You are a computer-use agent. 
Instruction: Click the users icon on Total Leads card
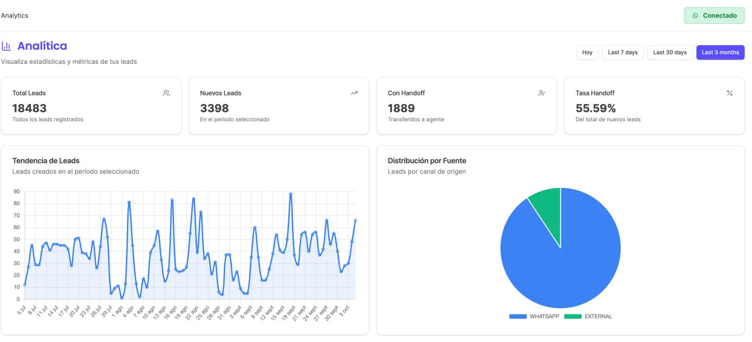tap(166, 93)
